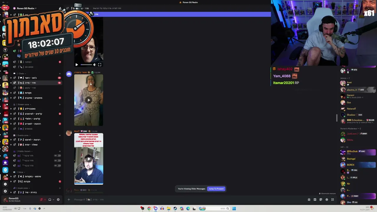Open Windows Start menu

(x=234, y=208)
